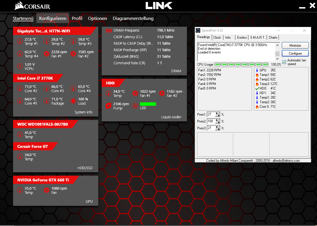Viewport: 317px width, 226px height.
Task: Click the H80i LED lamp icon
Action: tap(135, 106)
